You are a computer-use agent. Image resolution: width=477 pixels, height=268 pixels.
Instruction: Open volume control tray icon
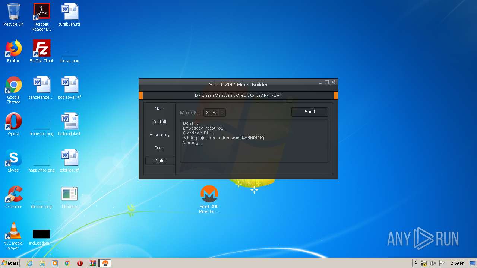click(433, 263)
